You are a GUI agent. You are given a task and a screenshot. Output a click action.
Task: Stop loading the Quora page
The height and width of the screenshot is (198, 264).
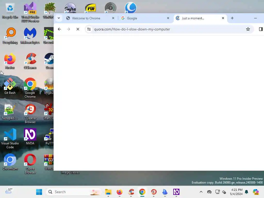tap(78, 29)
